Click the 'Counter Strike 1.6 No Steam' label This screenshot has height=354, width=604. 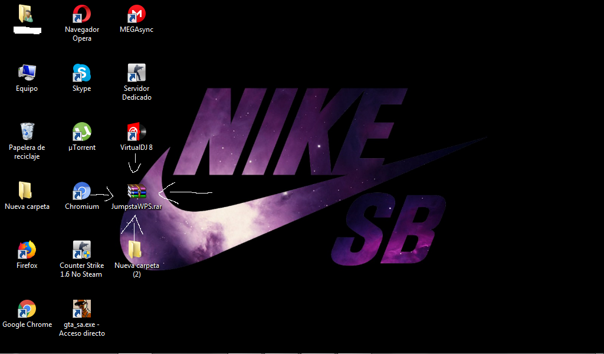point(81,270)
